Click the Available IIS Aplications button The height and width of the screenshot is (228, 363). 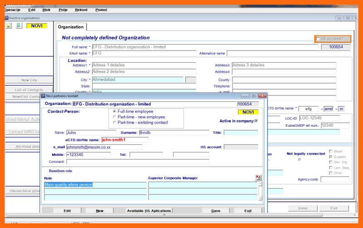coord(149,211)
